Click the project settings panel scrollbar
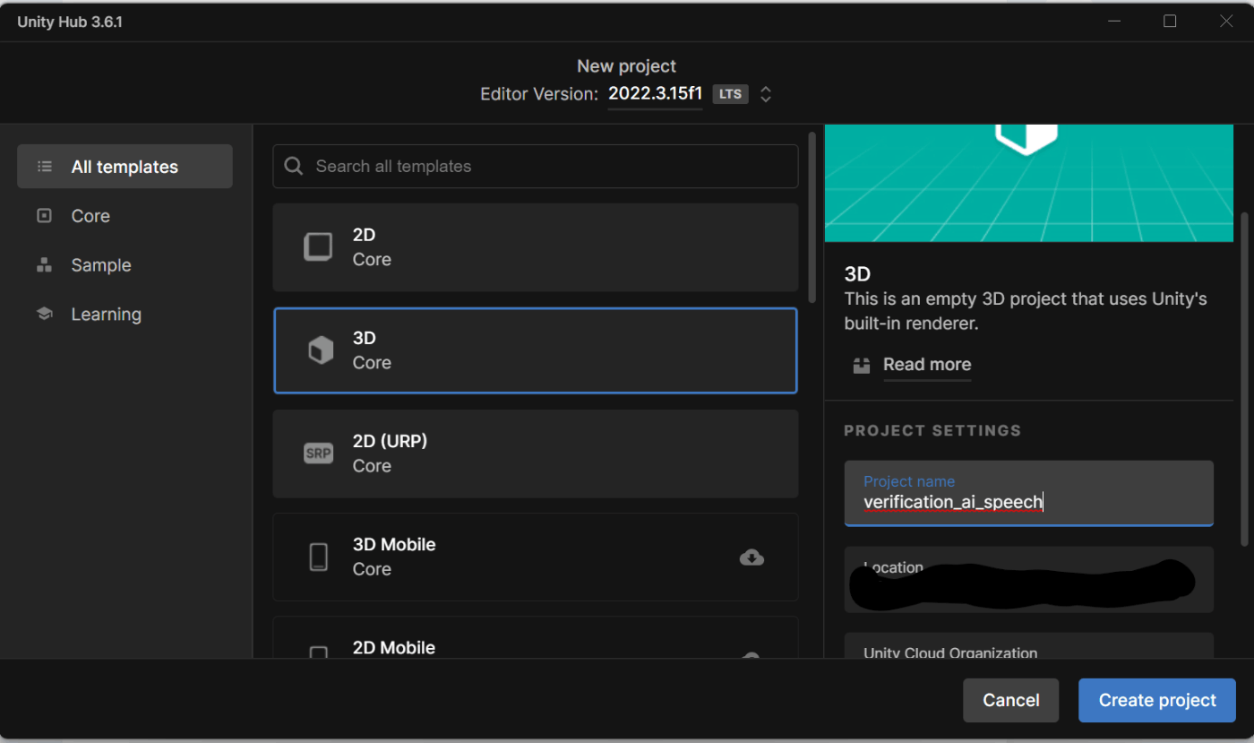Image resolution: width=1254 pixels, height=743 pixels. pos(1244,378)
